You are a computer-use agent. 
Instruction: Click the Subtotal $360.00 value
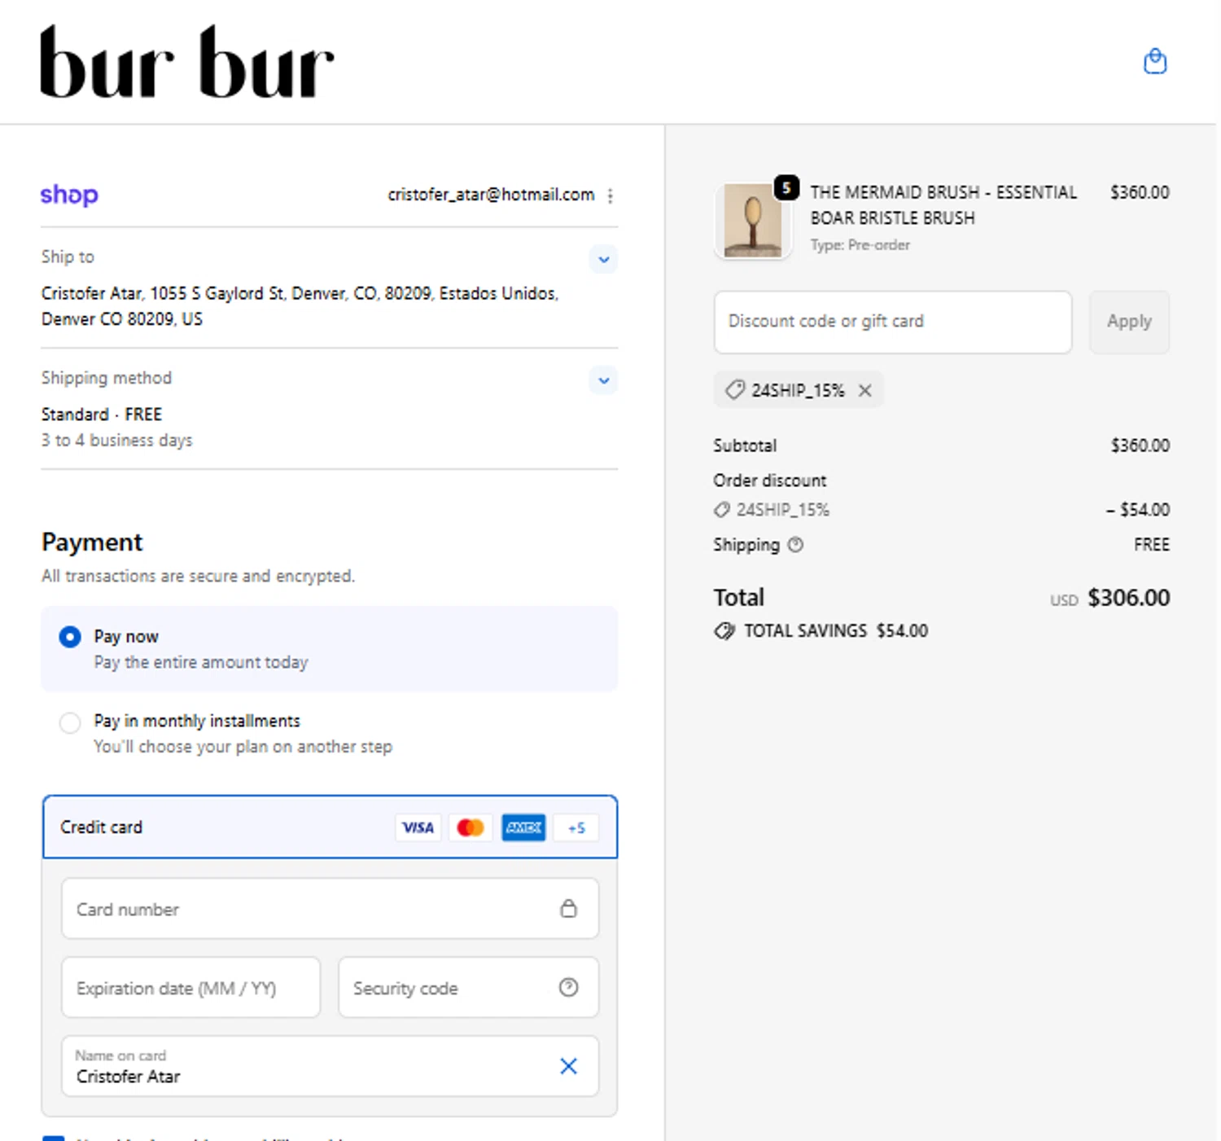1140,445
